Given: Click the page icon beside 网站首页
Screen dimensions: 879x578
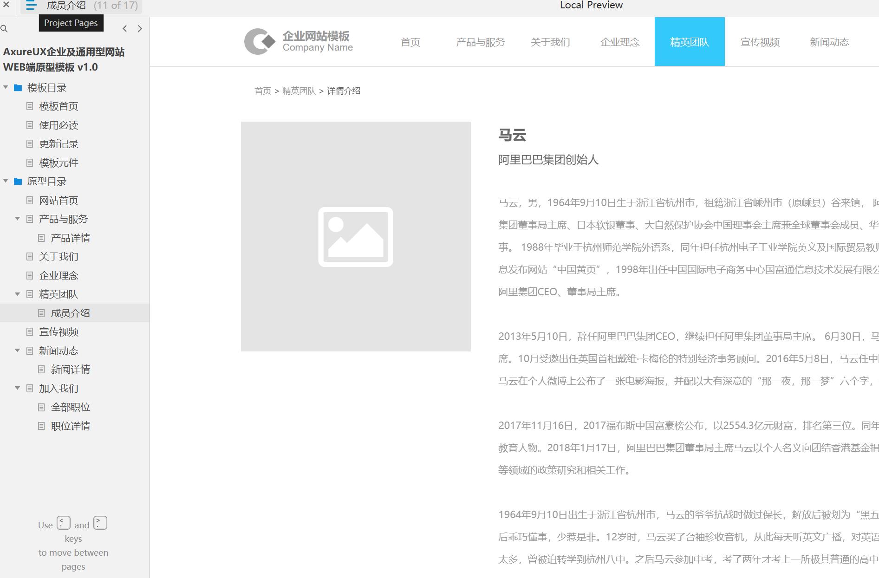Looking at the screenshot, I should click(30, 201).
